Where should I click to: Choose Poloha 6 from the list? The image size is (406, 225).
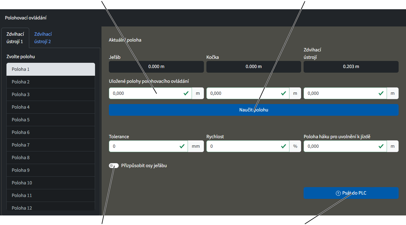(51, 132)
